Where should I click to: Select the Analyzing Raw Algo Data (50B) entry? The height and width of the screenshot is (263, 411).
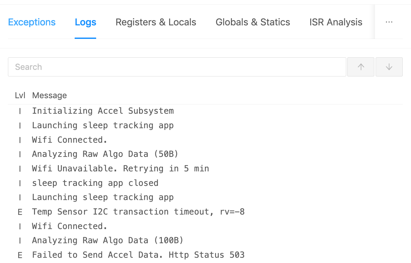[x=105, y=154]
